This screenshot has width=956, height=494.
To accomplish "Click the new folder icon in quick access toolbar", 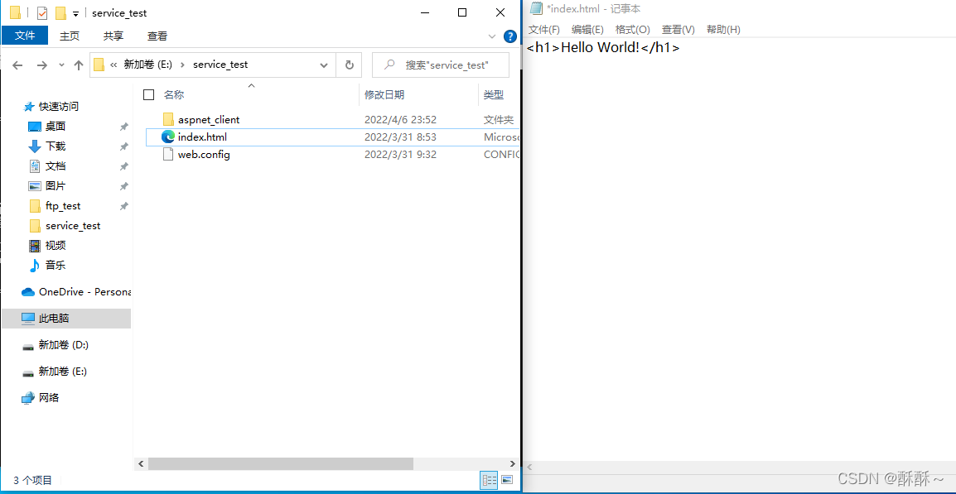I will click(x=60, y=12).
